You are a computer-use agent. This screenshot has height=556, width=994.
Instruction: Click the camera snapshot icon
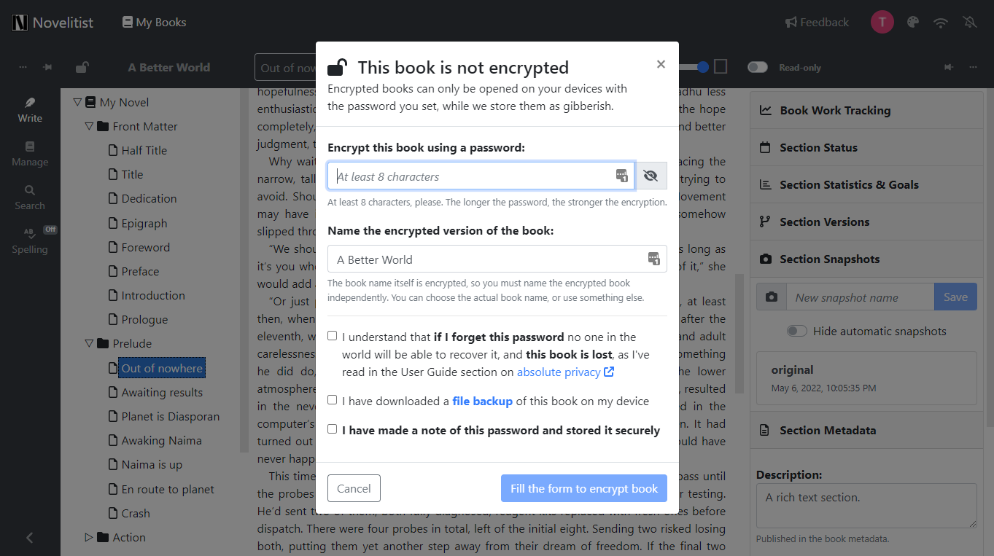tap(772, 297)
